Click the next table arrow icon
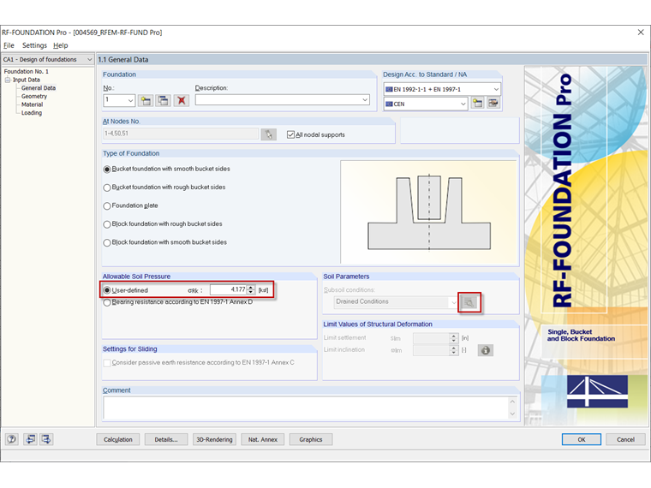Image resolution: width=651 pixels, height=488 pixels. (46, 439)
